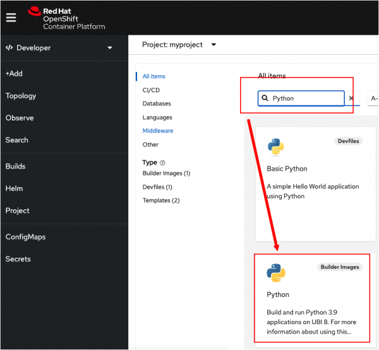
Task: Click the Python icon in Builder Images card
Action: tap(275, 272)
